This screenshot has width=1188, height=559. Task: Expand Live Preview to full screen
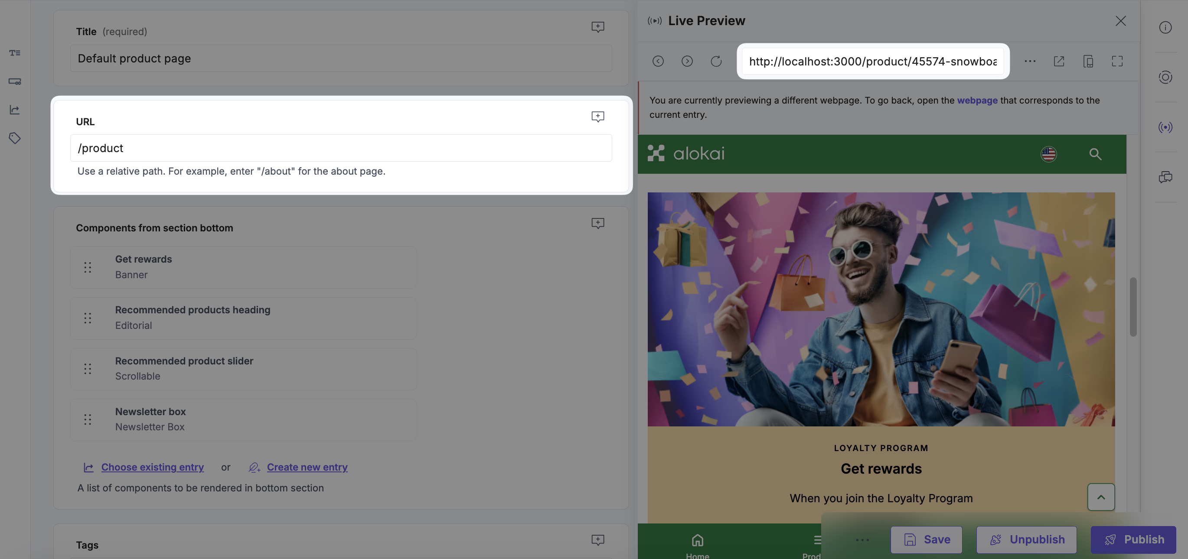[x=1117, y=61]
